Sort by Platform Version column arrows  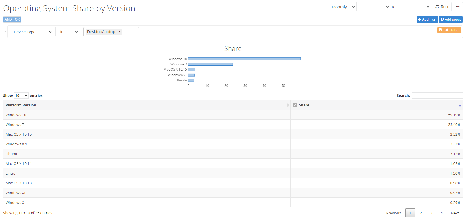(288, 105)
